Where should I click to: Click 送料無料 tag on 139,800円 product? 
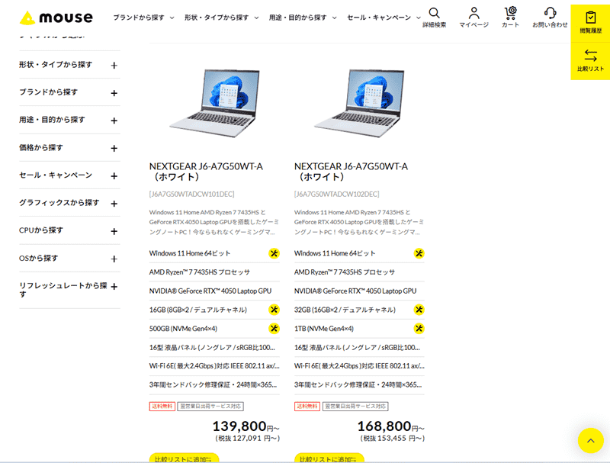(x=162, y=407)
